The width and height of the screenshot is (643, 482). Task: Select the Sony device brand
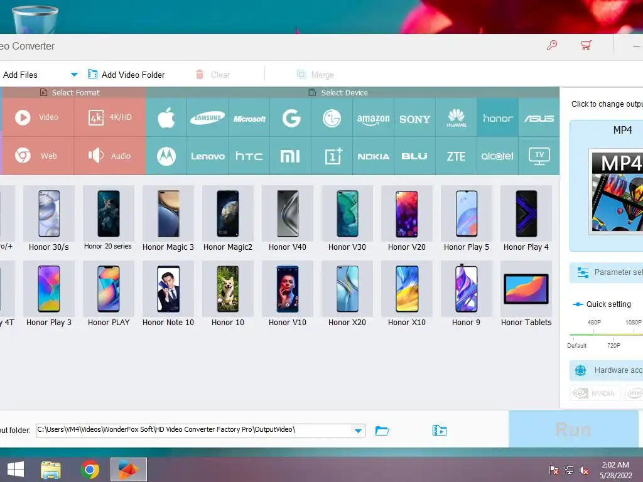click(414, 118)
